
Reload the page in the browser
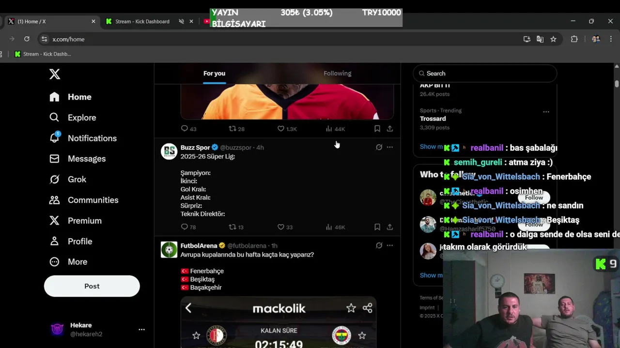[27, 39]
